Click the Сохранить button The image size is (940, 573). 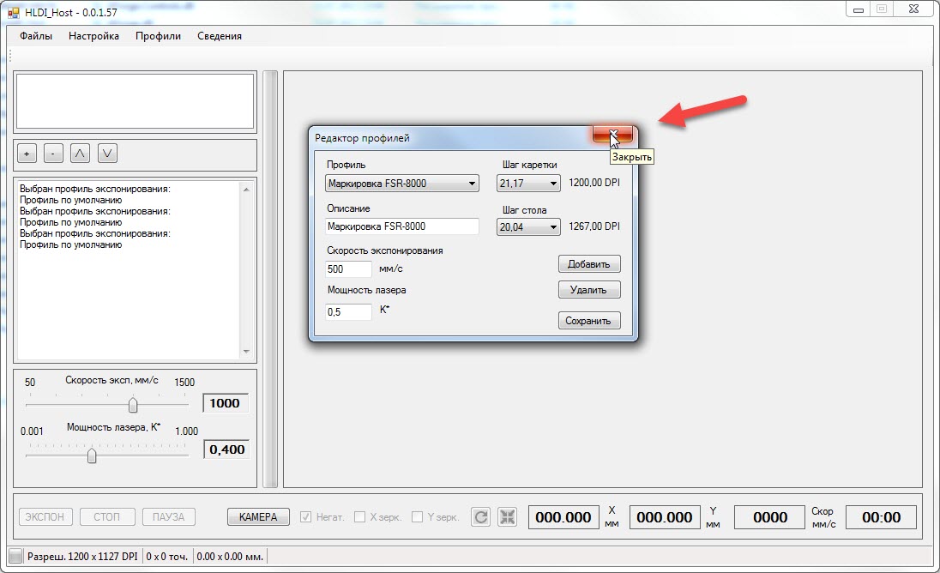(x=588, y=321)
